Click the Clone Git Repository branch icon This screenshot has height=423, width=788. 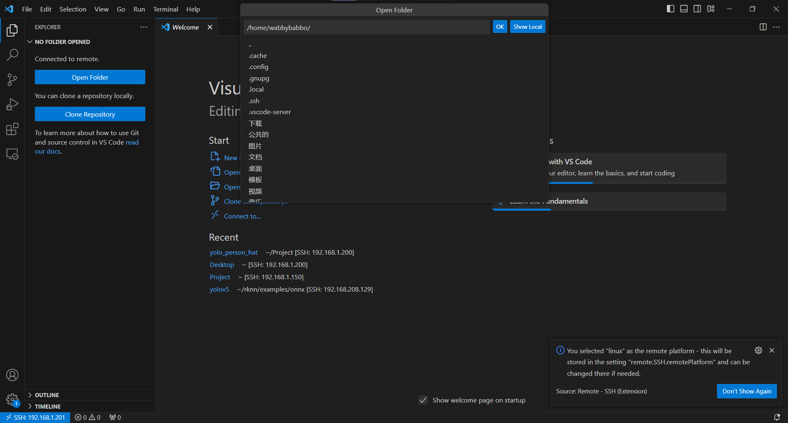pos(215,200)
